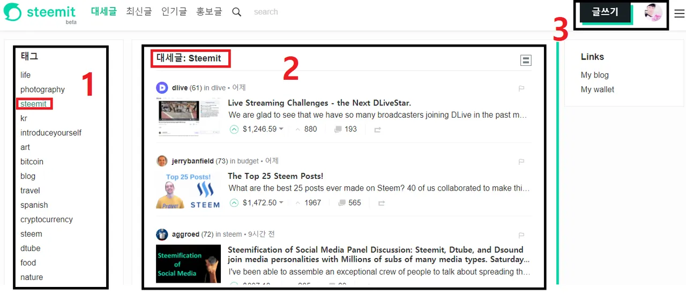The image size is (686, 295).
Task: Switch to the 홍보글 tab
Action: click(x=209, y=11)
